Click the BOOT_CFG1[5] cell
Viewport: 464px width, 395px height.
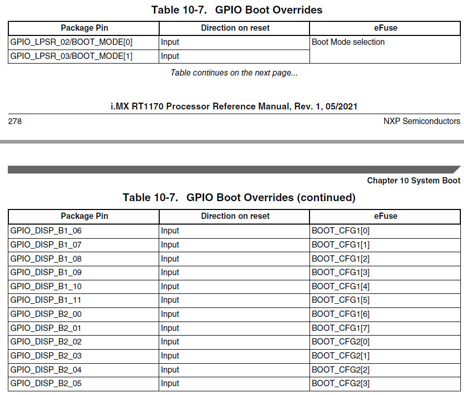[x=385, y=300]
